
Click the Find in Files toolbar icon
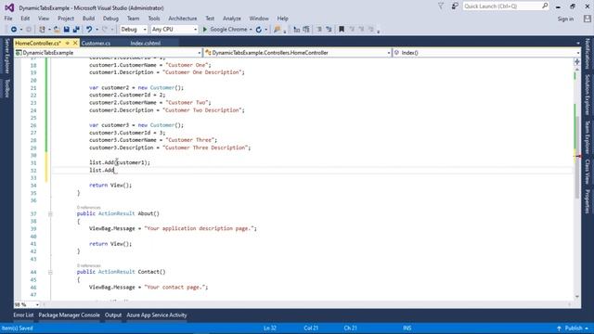[x=278, y=29]
